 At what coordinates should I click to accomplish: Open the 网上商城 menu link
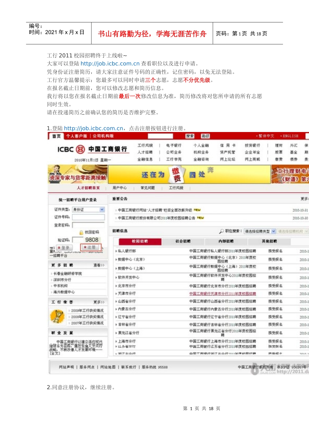(252, 159)
